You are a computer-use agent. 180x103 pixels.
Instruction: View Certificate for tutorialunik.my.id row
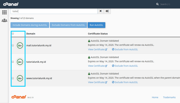pos(97,66)
